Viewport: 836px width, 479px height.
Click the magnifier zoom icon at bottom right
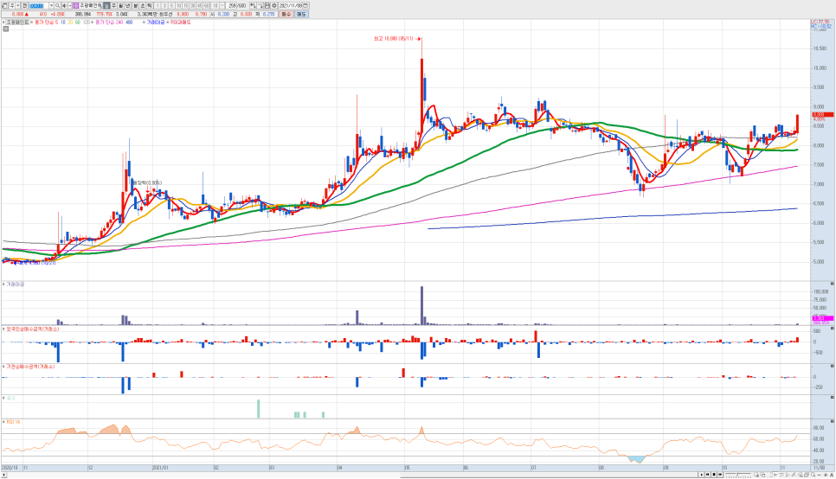tap(813, 475)
